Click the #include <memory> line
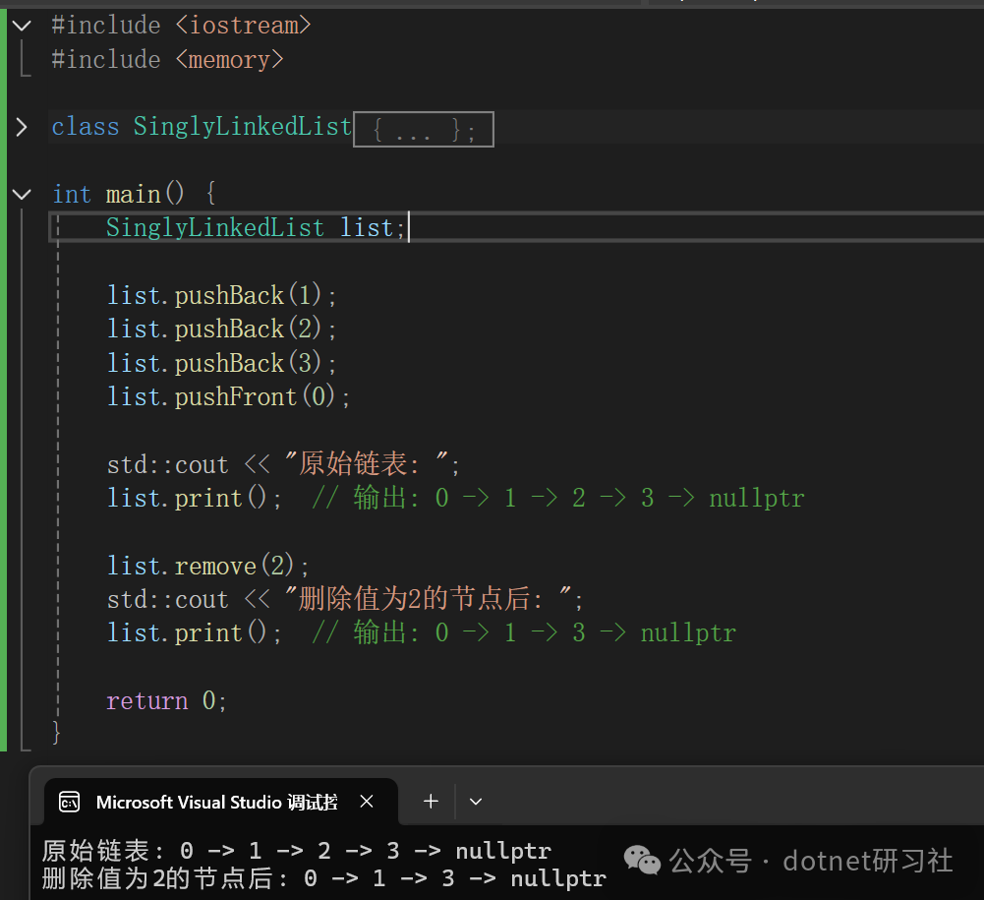Screen dimensions: 984x900 pyautogui.click(x=167, y=60)
